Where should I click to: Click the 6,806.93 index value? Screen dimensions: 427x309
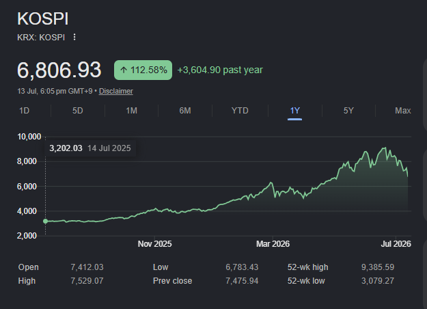(59, 70)
